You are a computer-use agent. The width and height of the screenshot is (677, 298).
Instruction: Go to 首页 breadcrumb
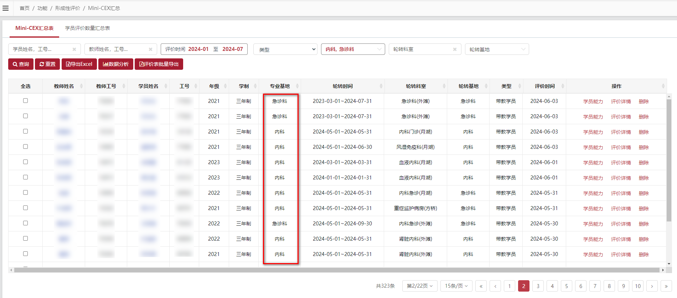[25, 8]
